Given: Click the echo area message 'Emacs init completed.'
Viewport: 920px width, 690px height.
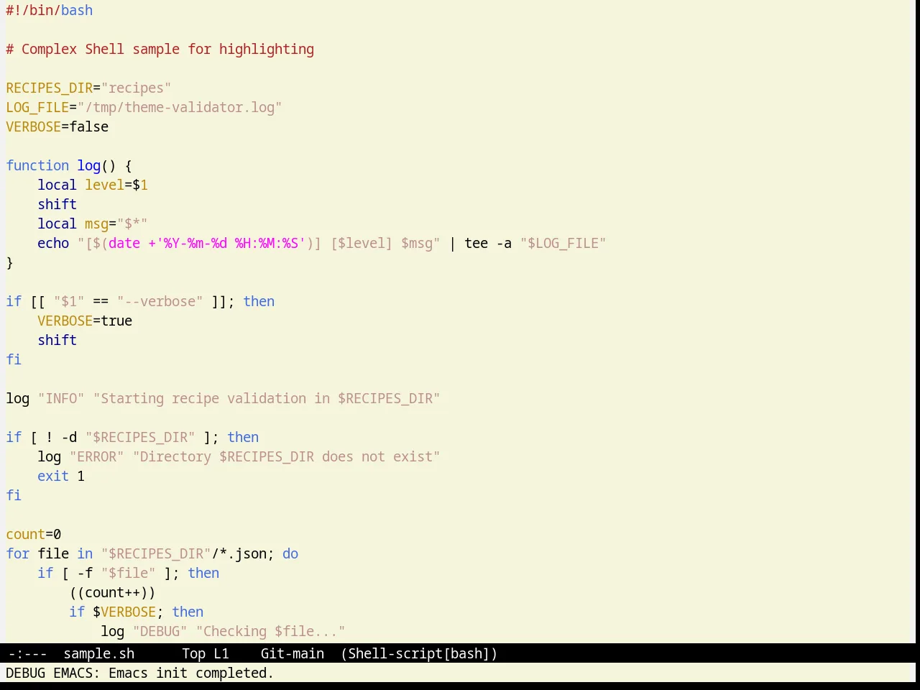Looking at the screenshot, I should tap(191, 673).
